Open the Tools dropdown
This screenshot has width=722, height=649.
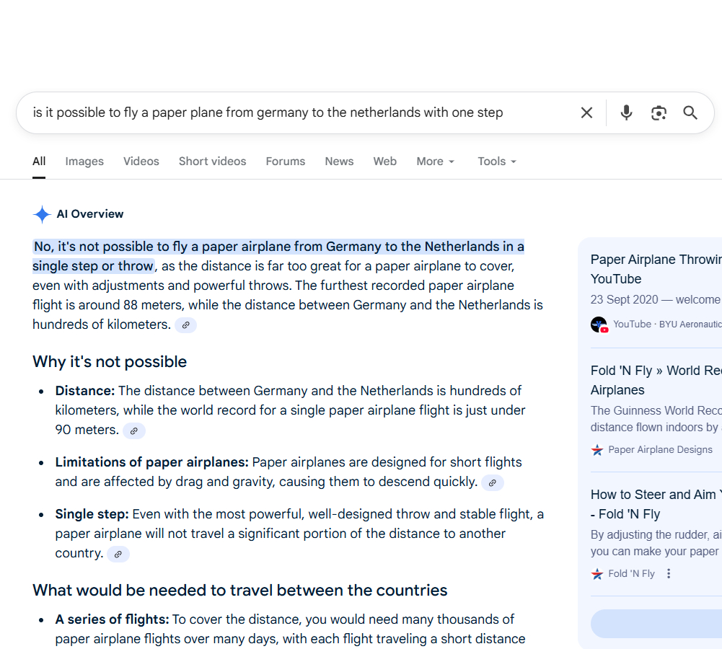tap(497, 162)
